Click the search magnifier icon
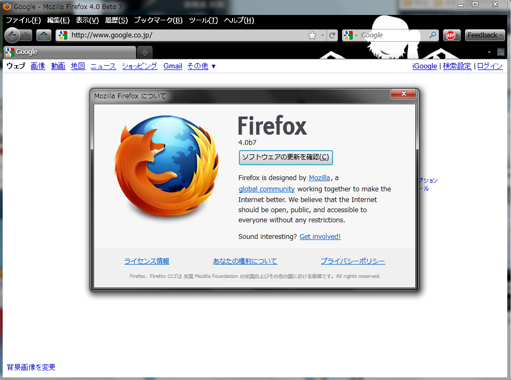The height and width of the screenshot is (380, 511). point(433,35)
